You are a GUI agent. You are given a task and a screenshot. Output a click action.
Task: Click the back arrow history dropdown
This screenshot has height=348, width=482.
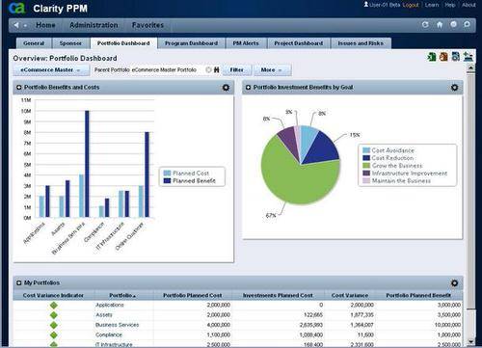point(25,25)
